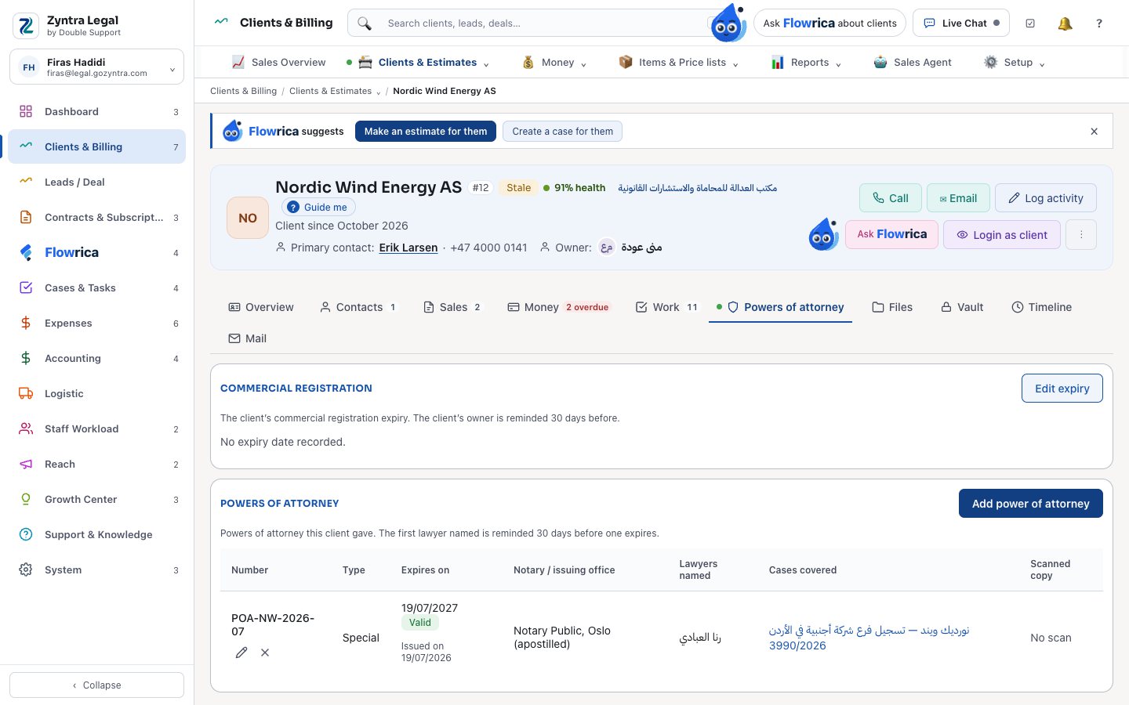Open Reach megaphone sidebar item
This screenshot has width=1129, height=705.
[x=97, y=464]
